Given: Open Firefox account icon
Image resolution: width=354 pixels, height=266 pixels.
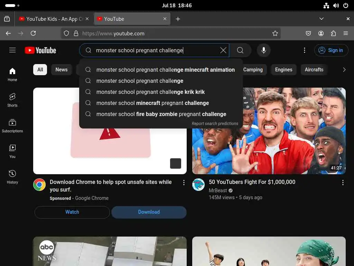Looking at the screenshot, I should click(x=321, y=34).
